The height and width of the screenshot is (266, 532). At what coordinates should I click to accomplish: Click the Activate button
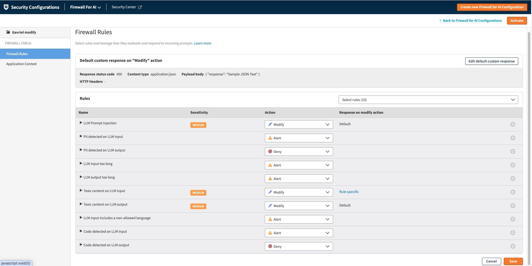click(517, 21)
